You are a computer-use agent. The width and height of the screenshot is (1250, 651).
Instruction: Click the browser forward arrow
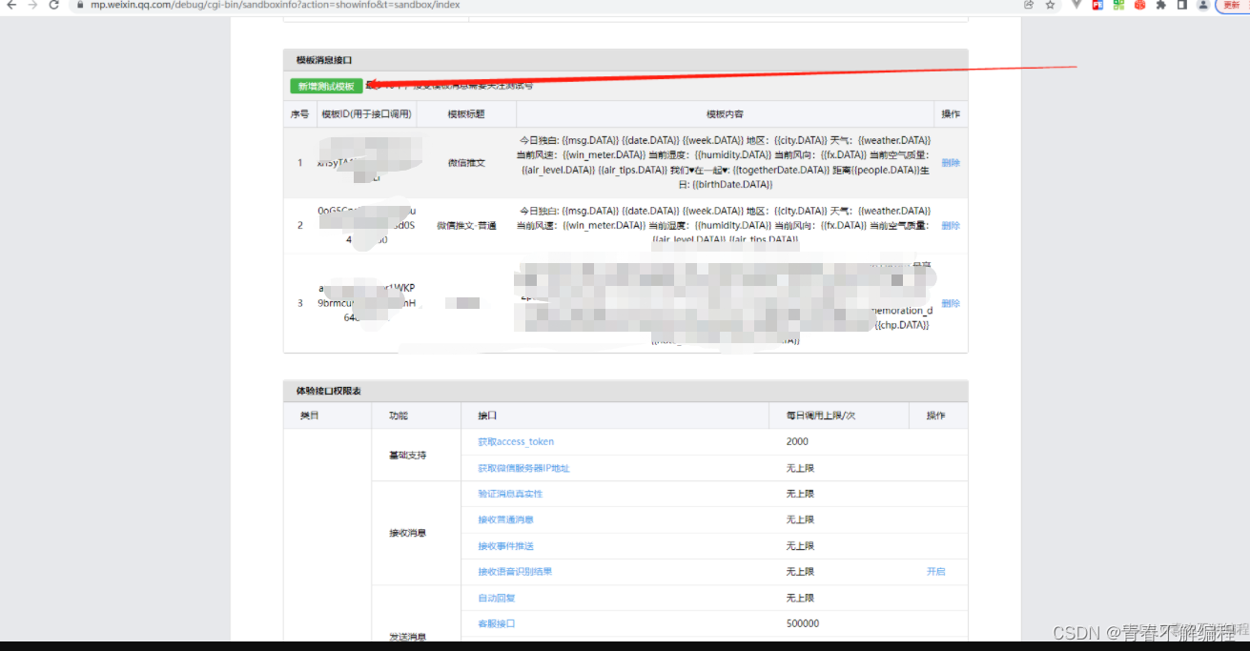click(x=32, y=5)
